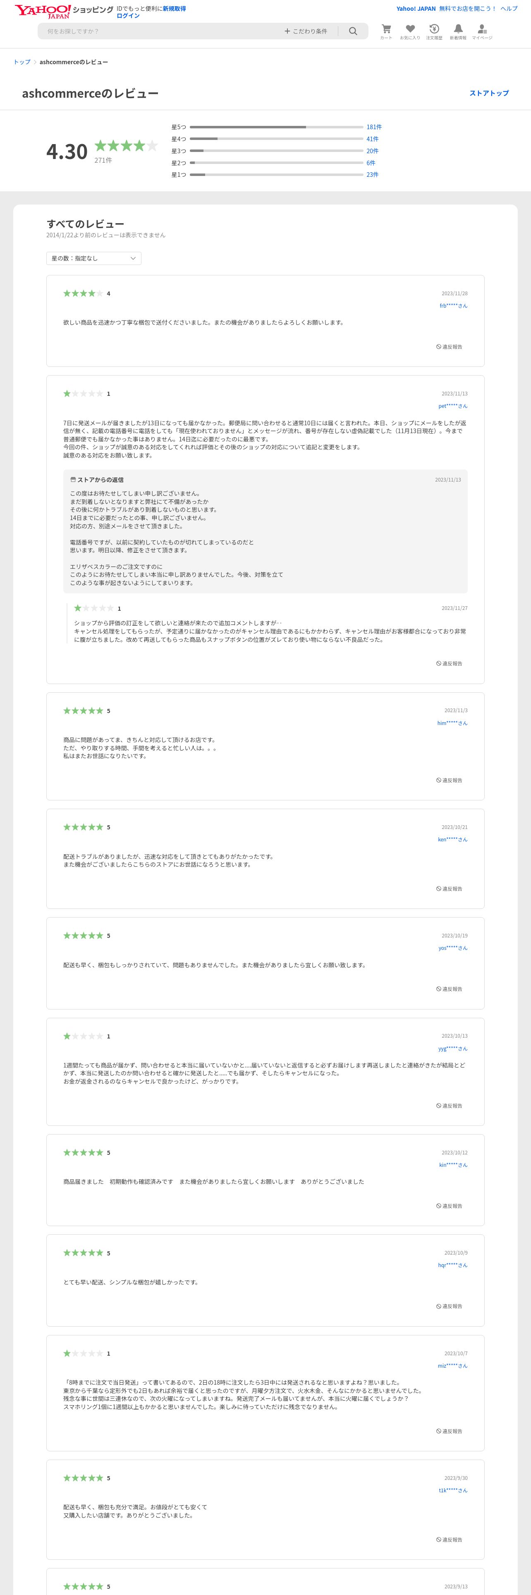Open reviewer yos*****さん profile
This screenshot has width=531, height=1595.
tap(453, 948)
